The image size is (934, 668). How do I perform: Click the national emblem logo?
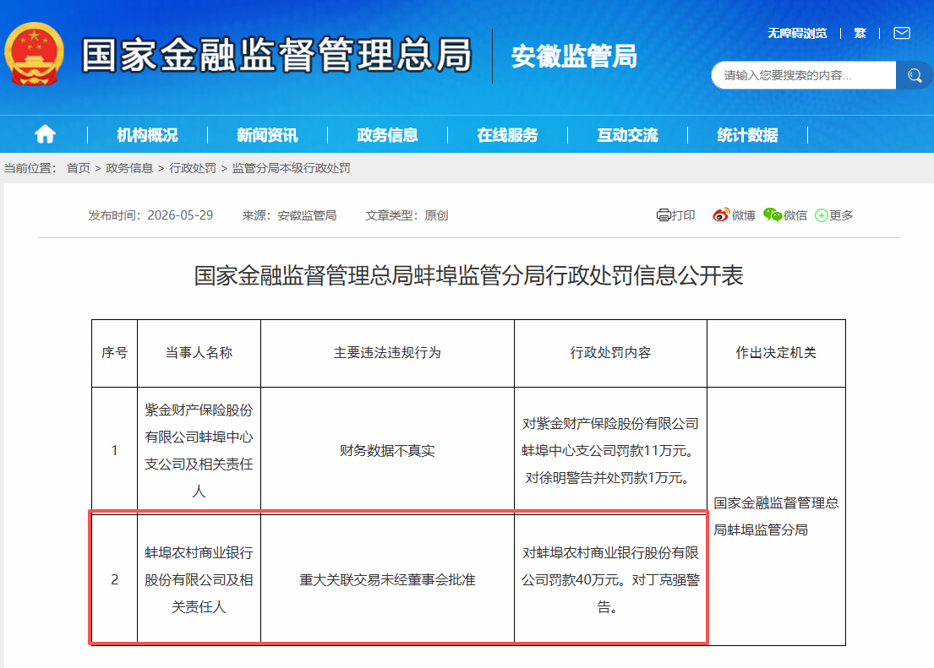coord(34,54)
